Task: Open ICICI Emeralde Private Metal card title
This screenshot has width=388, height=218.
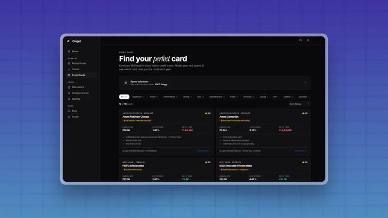Action: coord(236,166)
